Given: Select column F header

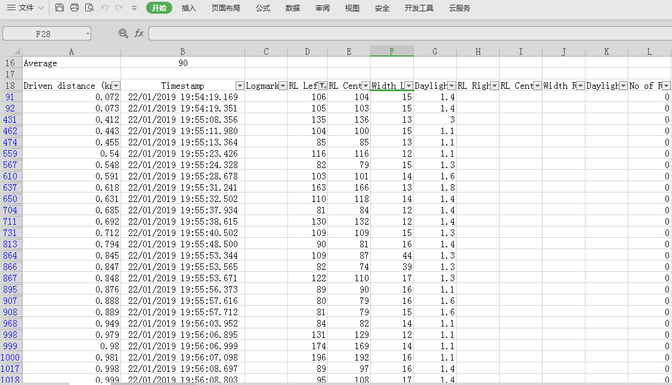Looking at the screenshot, I should click(x=392, y=52).
